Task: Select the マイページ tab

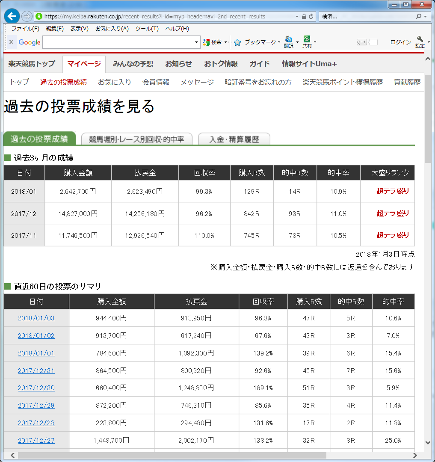Action: [x=84, y=64]
